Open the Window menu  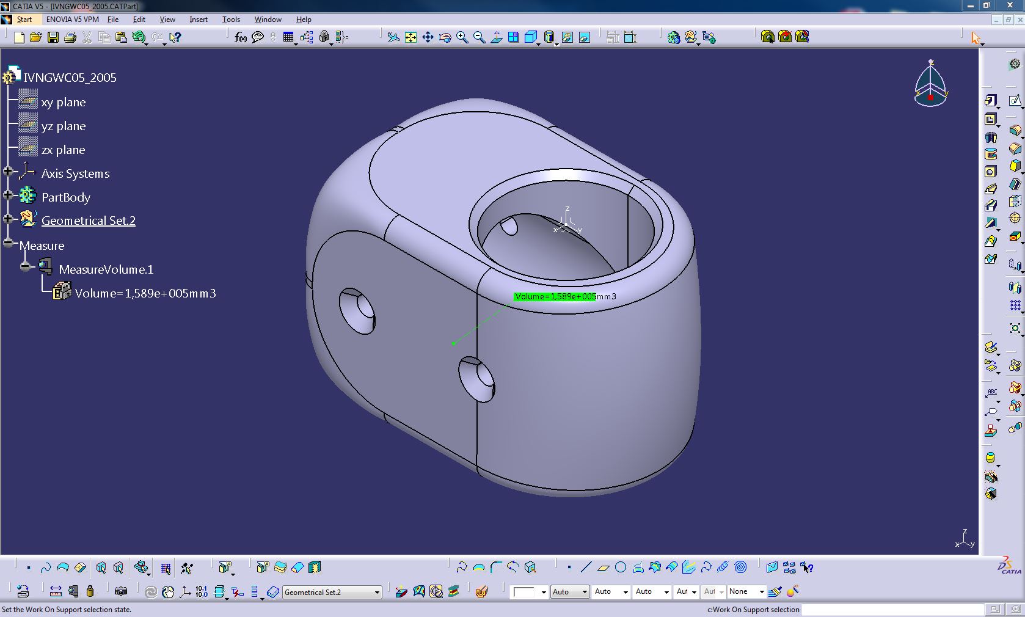[268, 20]
